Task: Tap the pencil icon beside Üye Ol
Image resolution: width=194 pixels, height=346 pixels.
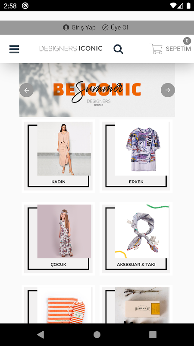Action: coord(105,28)
